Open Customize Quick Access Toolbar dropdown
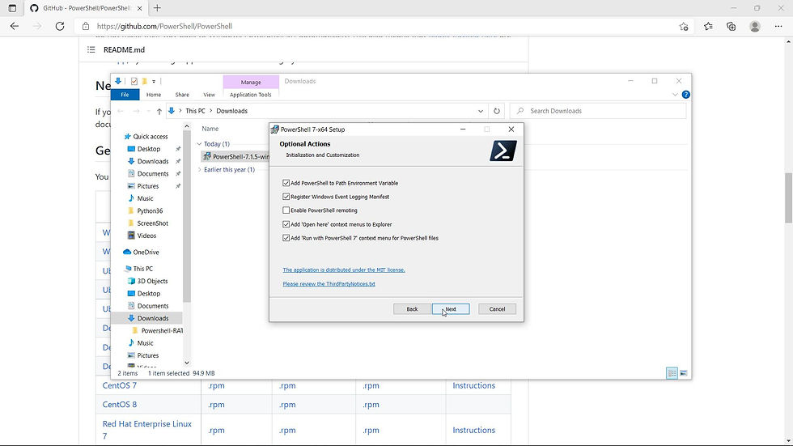The width and height of the screenshot is (793, 446). click(x=154, y=82)
